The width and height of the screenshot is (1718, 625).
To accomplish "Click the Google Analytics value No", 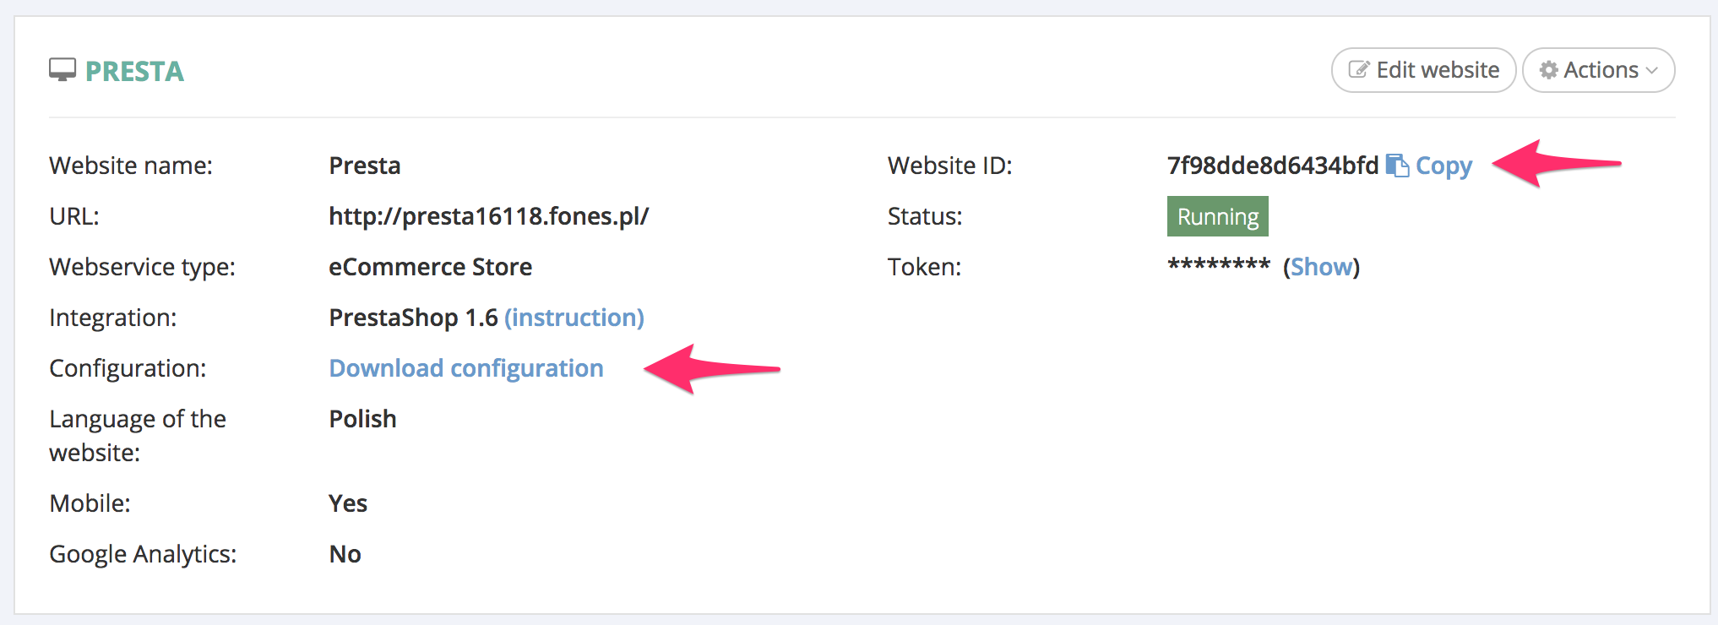I will [345, 554].
